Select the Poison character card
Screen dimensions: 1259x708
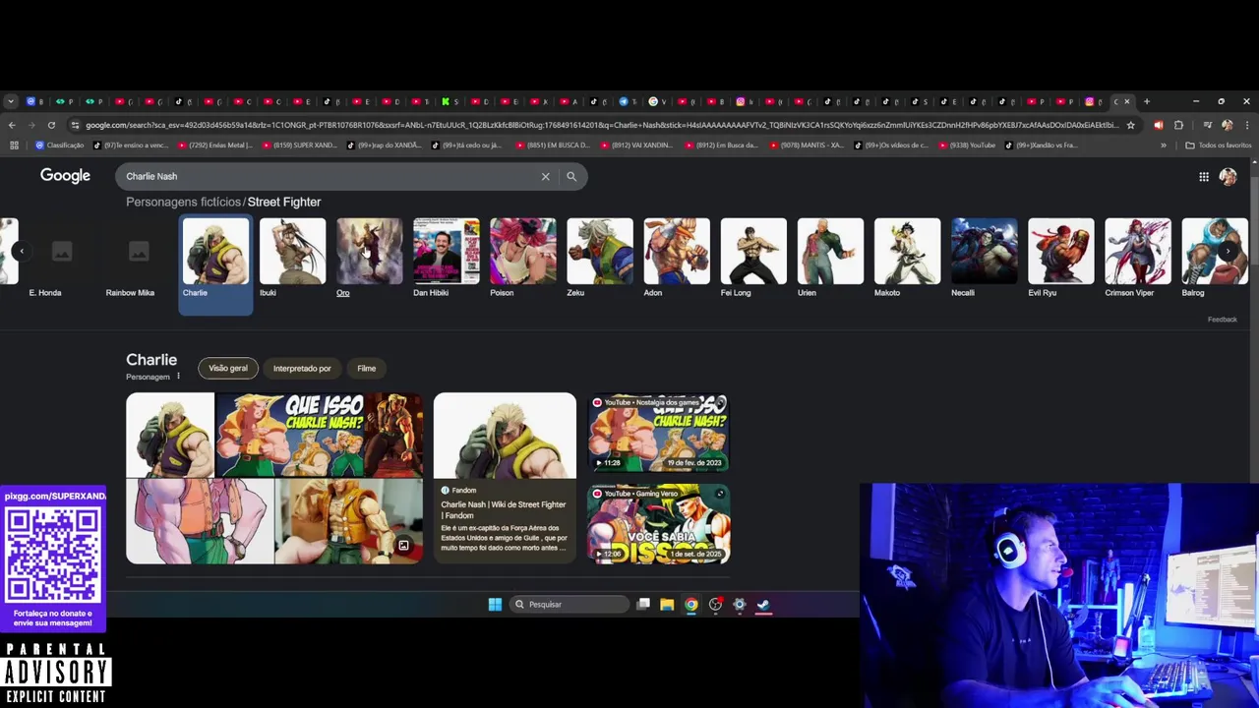(522, 258)
